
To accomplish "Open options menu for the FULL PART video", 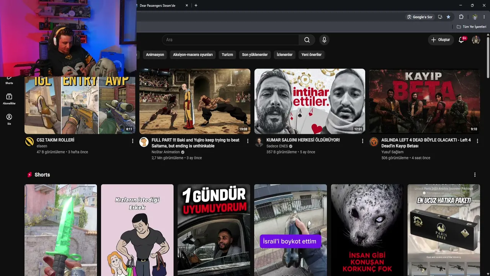I will pos(248,141).
